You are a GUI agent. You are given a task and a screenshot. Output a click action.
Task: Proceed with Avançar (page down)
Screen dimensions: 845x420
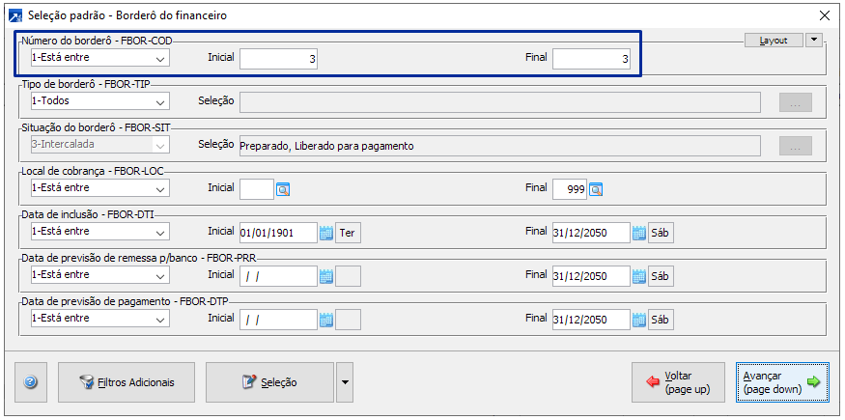(782, 382)
